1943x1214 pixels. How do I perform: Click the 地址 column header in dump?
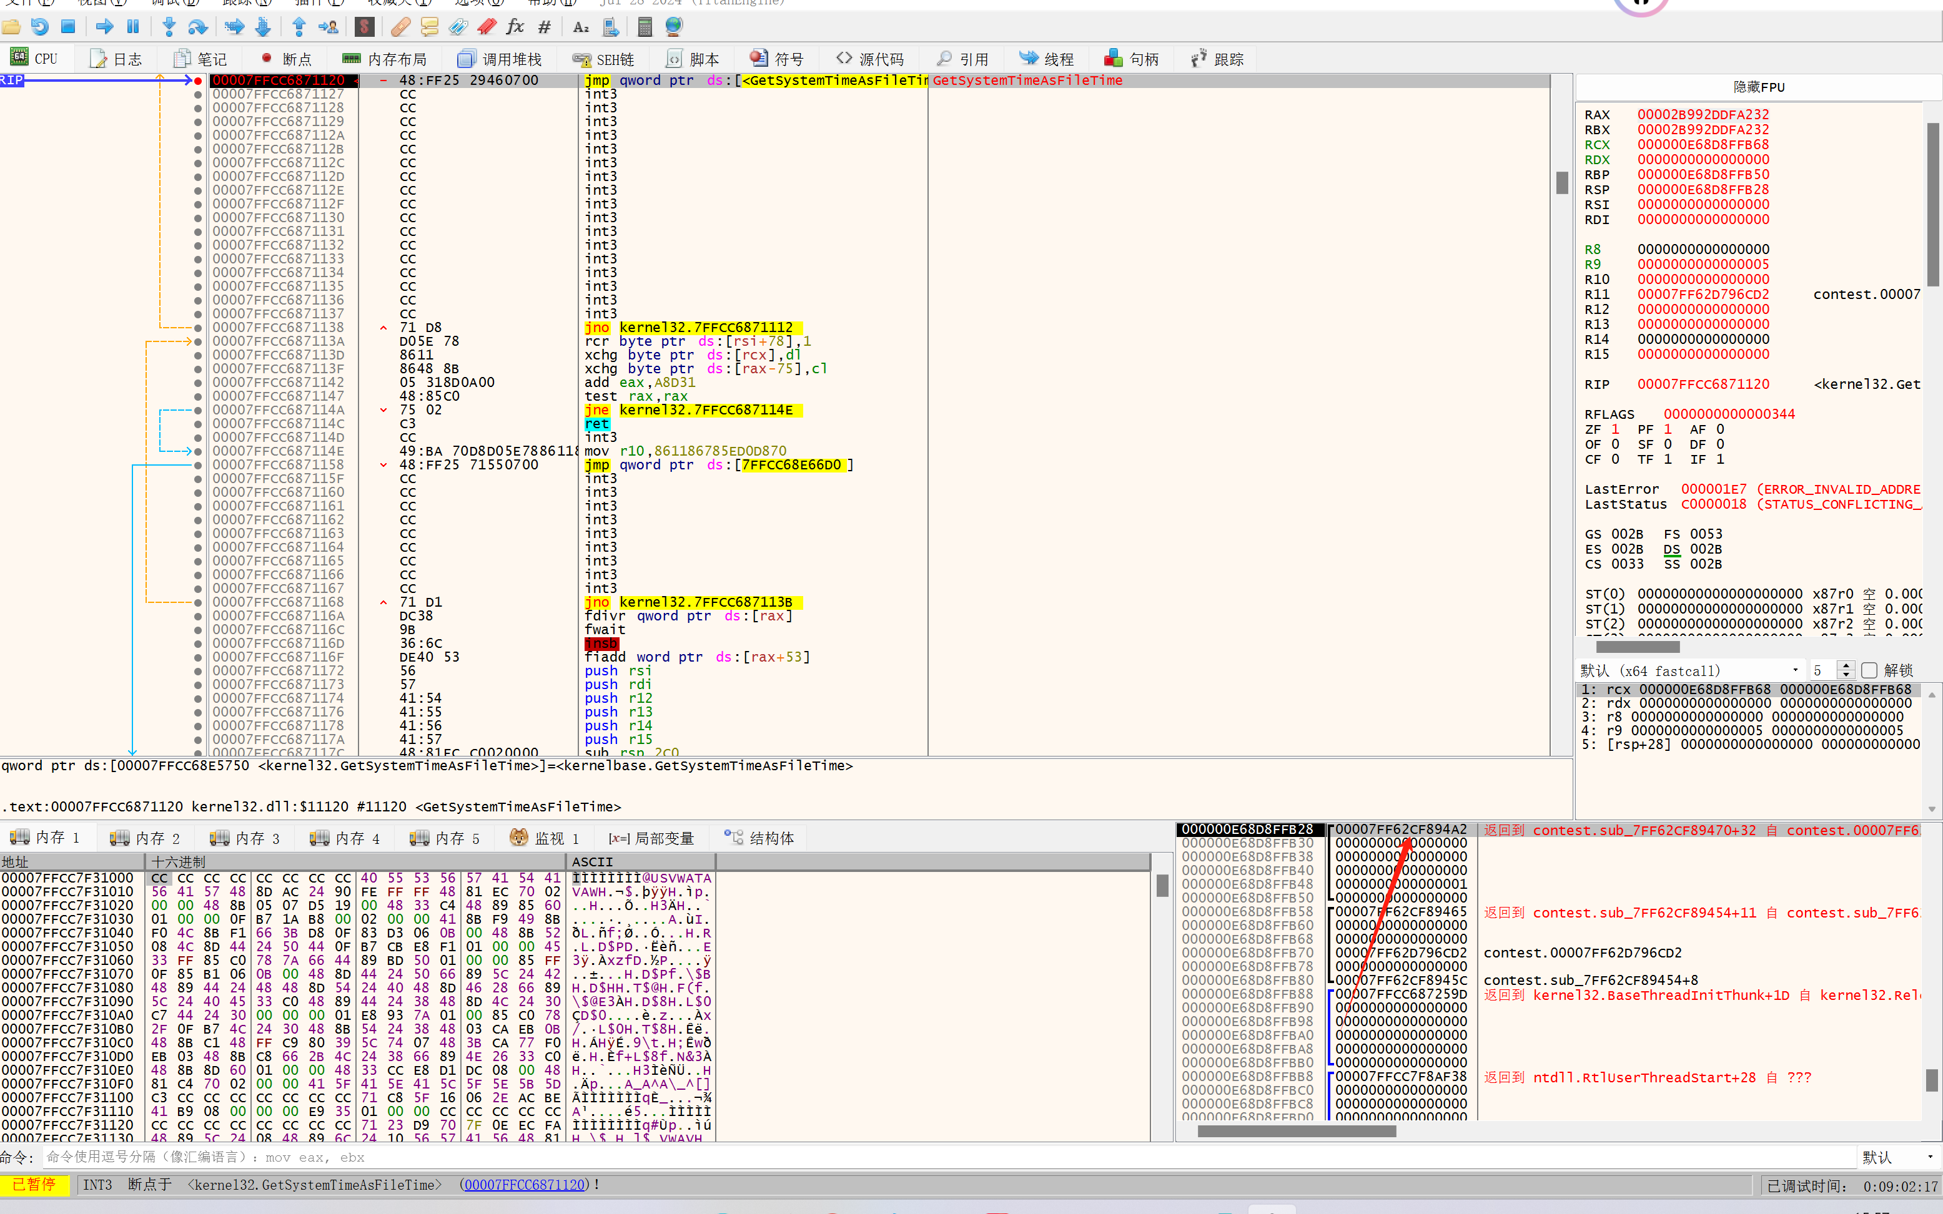pyautogui.click(x=72, y=863)
